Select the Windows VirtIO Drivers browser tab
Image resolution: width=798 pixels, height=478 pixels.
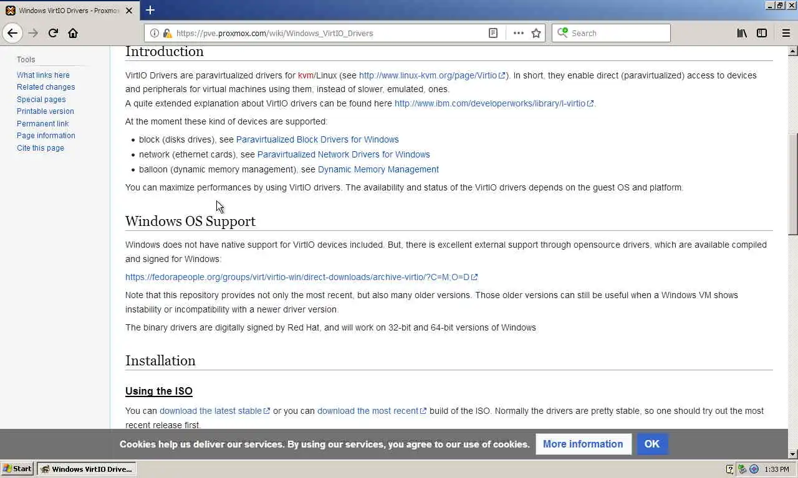69,11
